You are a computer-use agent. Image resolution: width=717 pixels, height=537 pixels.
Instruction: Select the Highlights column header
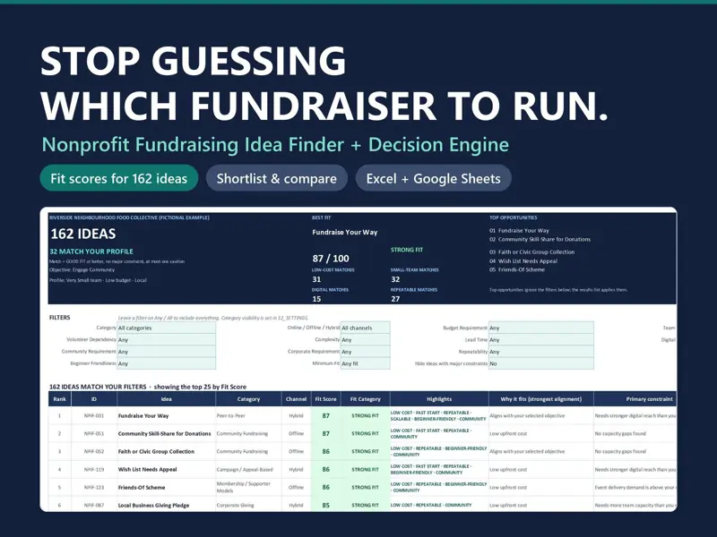click(439, 398)
